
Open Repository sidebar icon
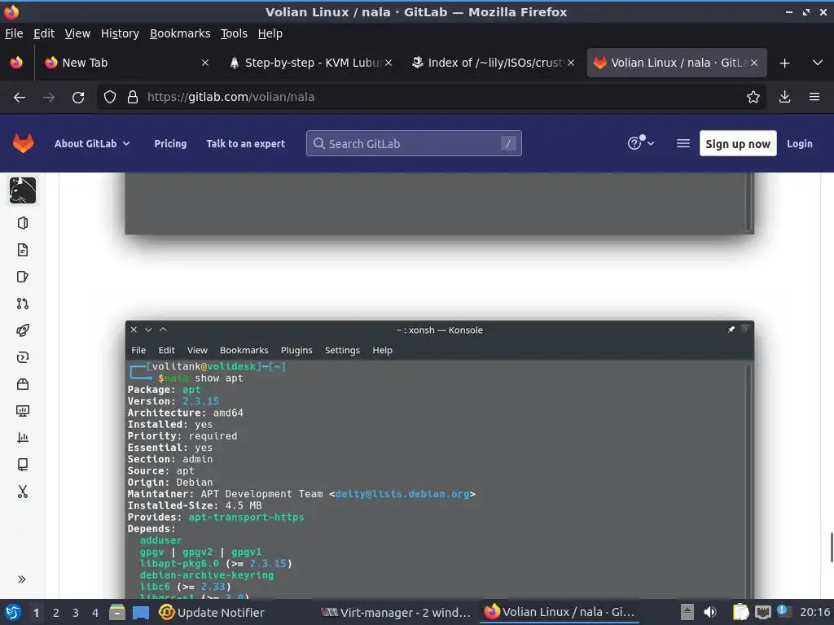click(22, 250)
